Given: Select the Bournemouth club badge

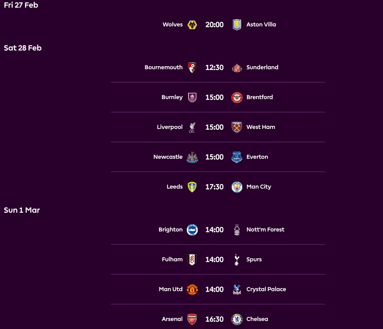Looking at the screenshot, I should [192, 67].
